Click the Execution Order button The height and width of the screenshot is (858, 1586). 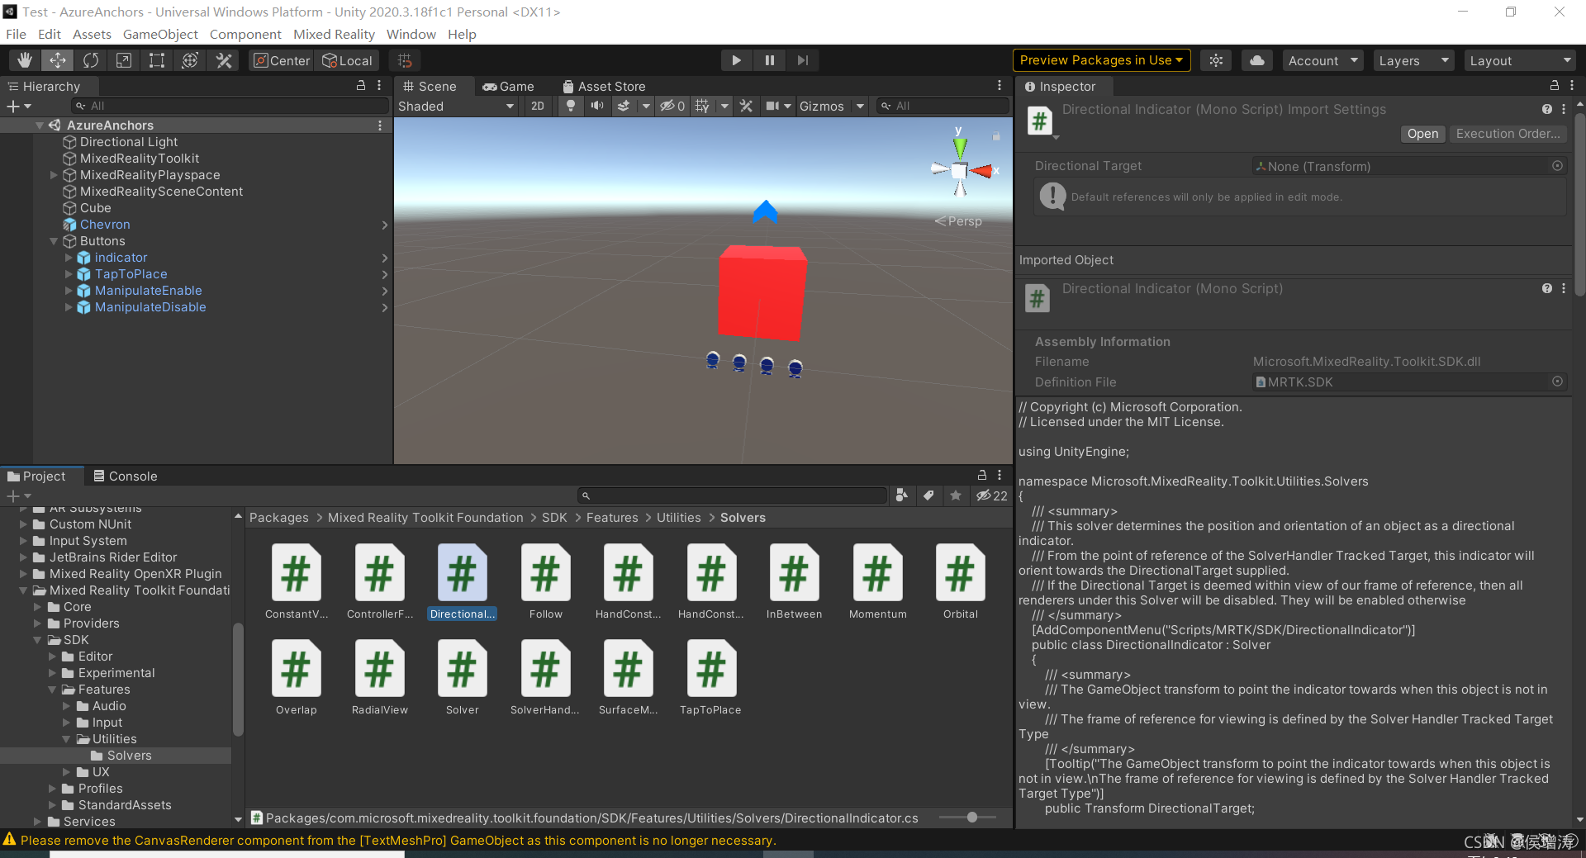1508,134
